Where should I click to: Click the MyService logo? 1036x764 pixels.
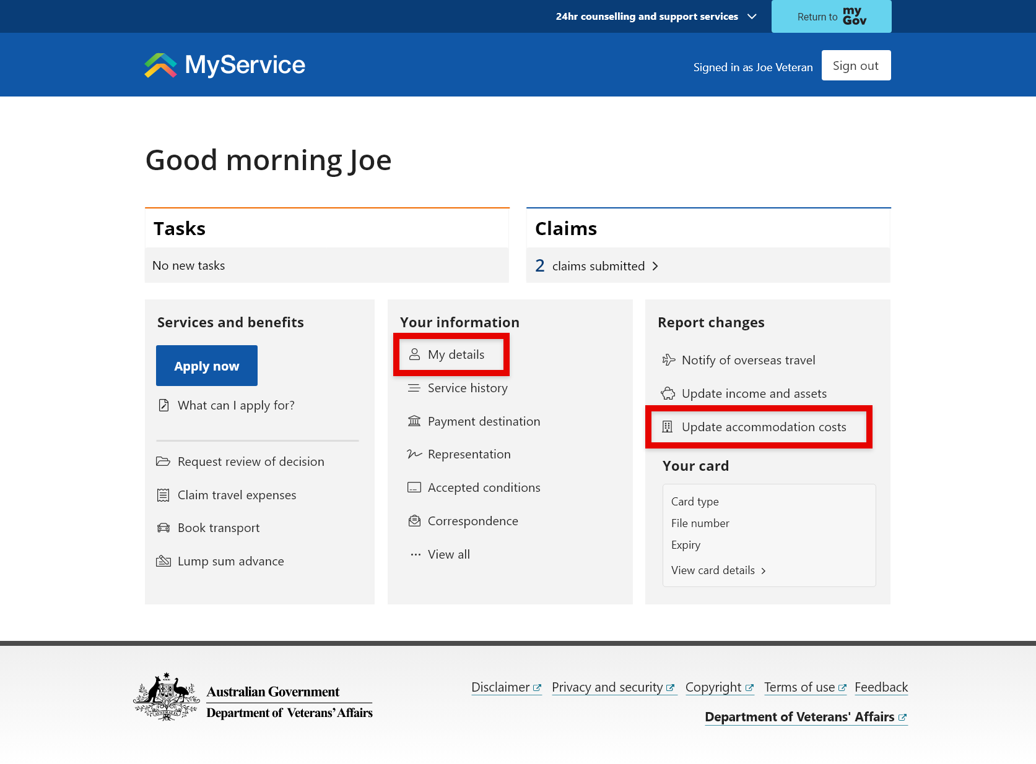(x=224, y=64)
